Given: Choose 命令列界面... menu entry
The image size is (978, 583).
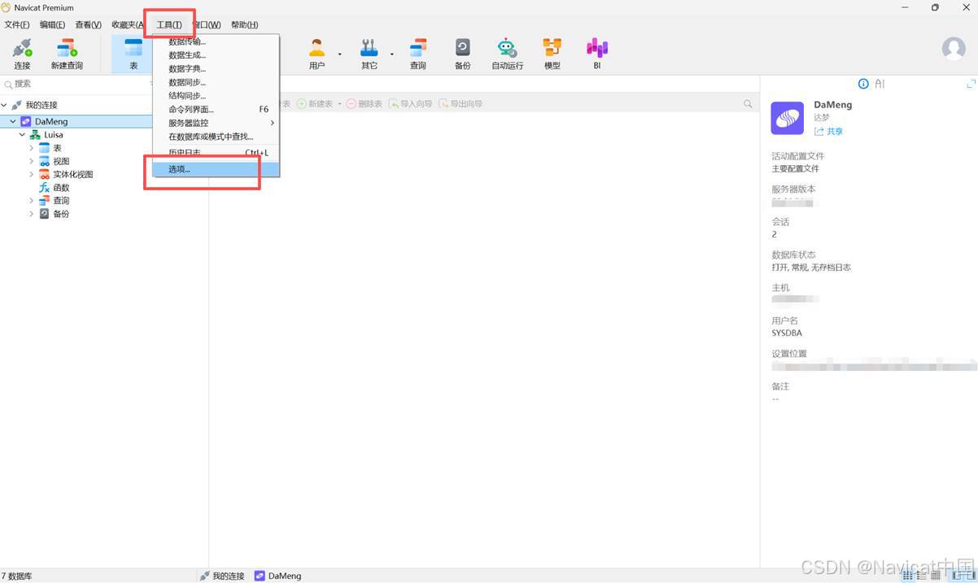Looking at the screenshot, I should tap(216, 109).
